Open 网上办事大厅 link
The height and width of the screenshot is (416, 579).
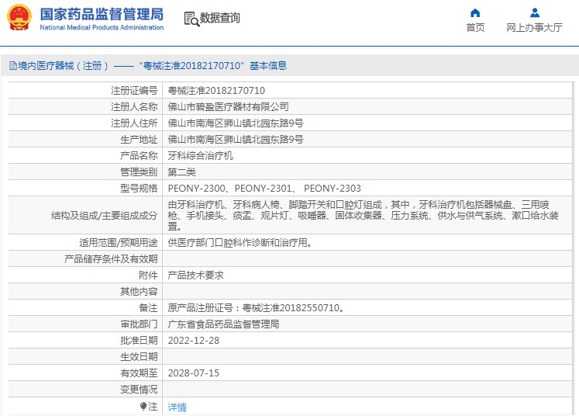[534, 28]
